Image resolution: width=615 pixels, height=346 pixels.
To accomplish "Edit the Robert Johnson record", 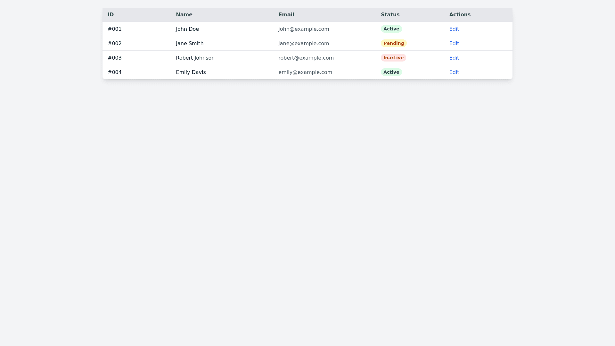I will point(454,58).
